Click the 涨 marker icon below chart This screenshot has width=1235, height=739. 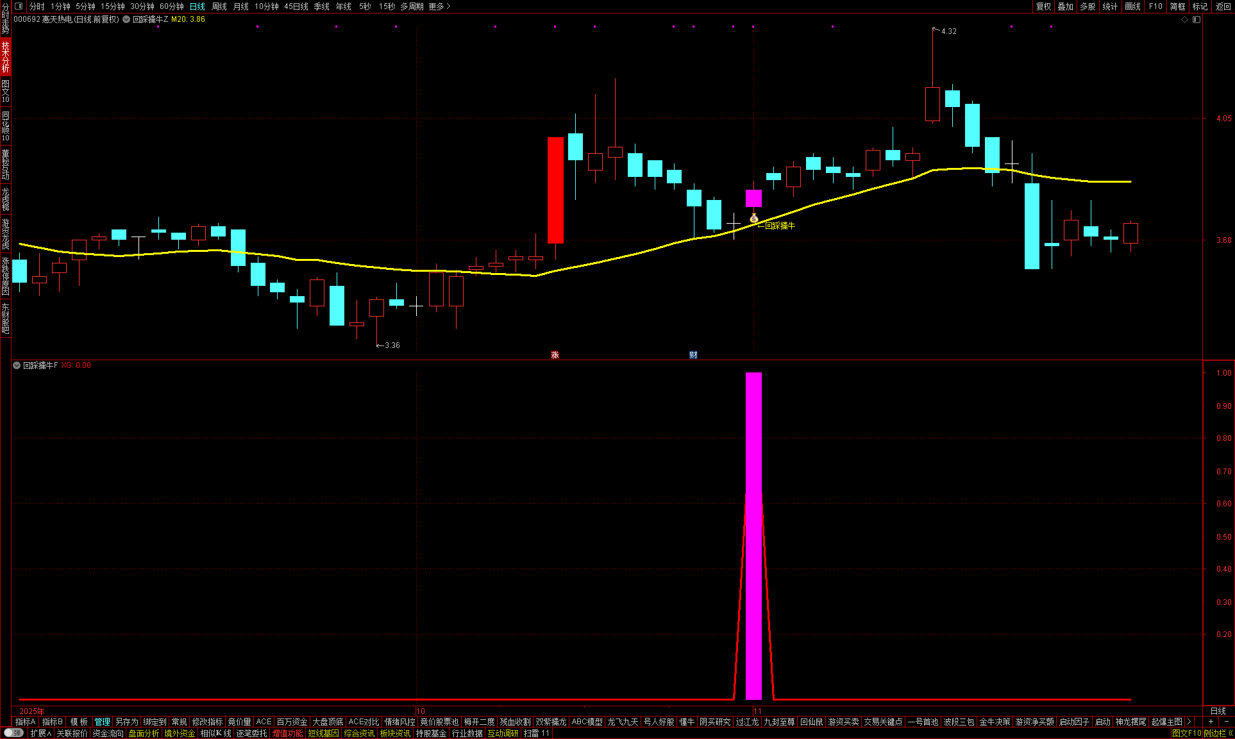coord(555,355)
